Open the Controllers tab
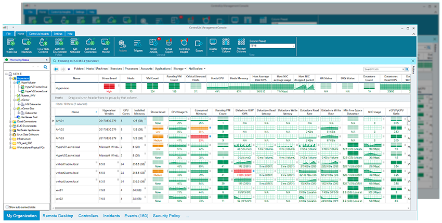Viewport: 442px width, 223px height. (88, 216)
